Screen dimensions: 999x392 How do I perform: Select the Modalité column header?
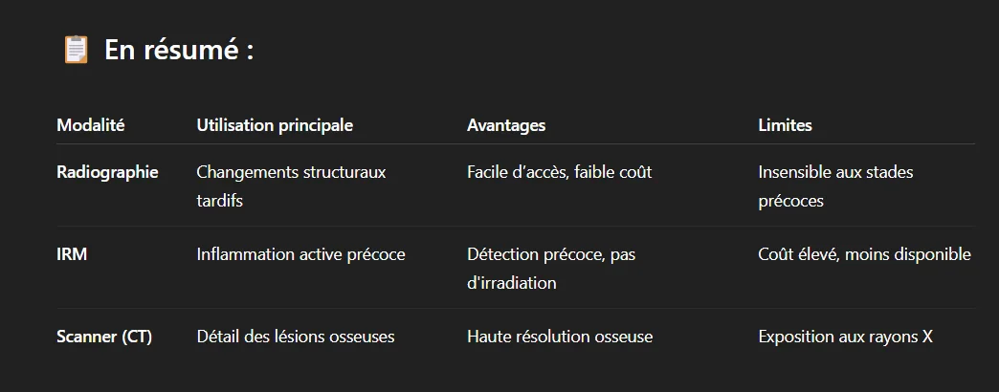coord(91,125)
